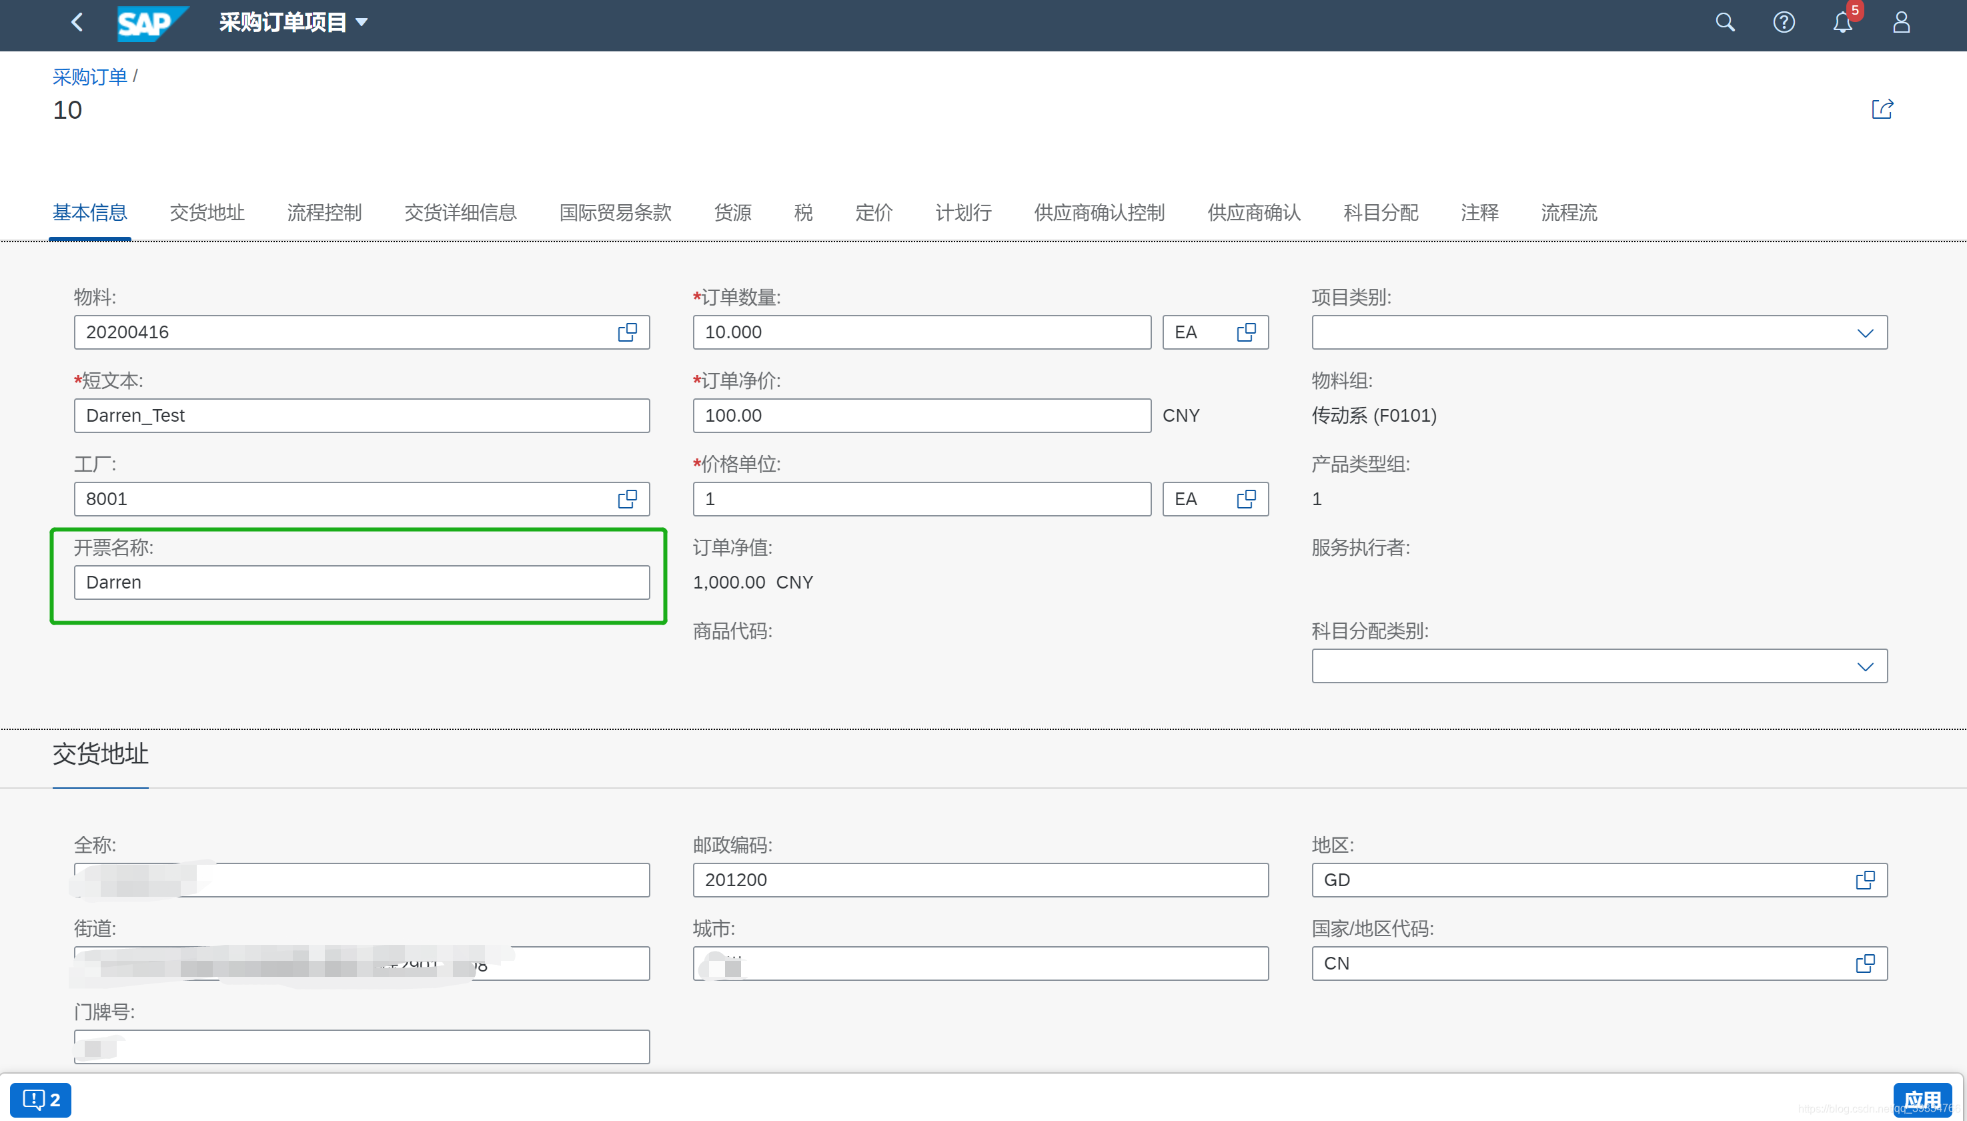This screenshot has height=1121, width=1967.
Task: Open value help for 地区 field
Action: [x=1865, y=880]
